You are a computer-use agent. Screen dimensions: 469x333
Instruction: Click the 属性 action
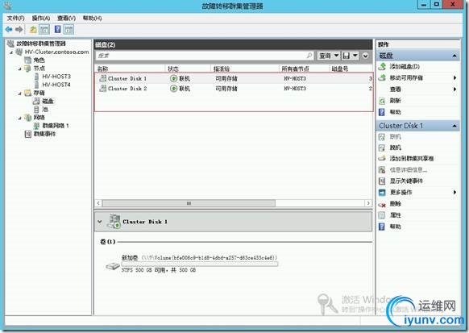click(395, 215)
